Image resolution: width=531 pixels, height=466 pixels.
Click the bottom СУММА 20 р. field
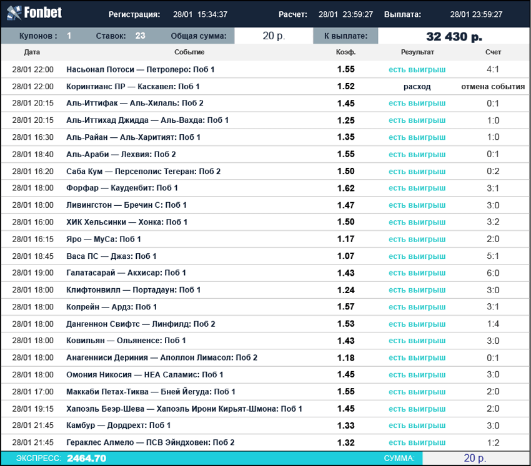tap(475, 459)
